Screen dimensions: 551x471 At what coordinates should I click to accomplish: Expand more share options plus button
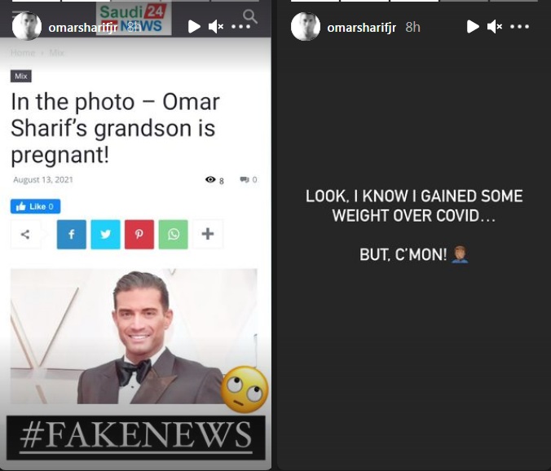pos(208,234)
